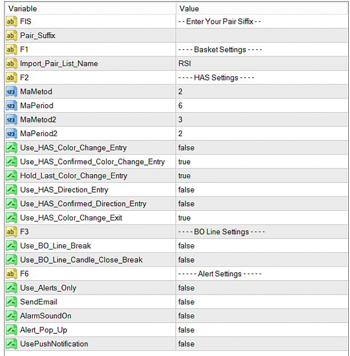Select the ab icon for F1
This screenshot has width=350, height=356.
(x=11, y=50)
